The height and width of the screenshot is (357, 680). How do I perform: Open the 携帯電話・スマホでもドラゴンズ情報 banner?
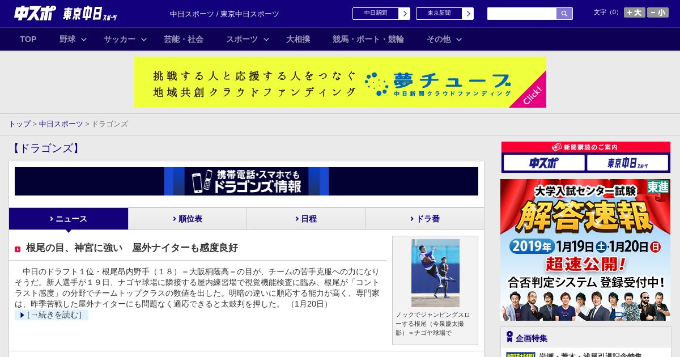coord(246,181)
